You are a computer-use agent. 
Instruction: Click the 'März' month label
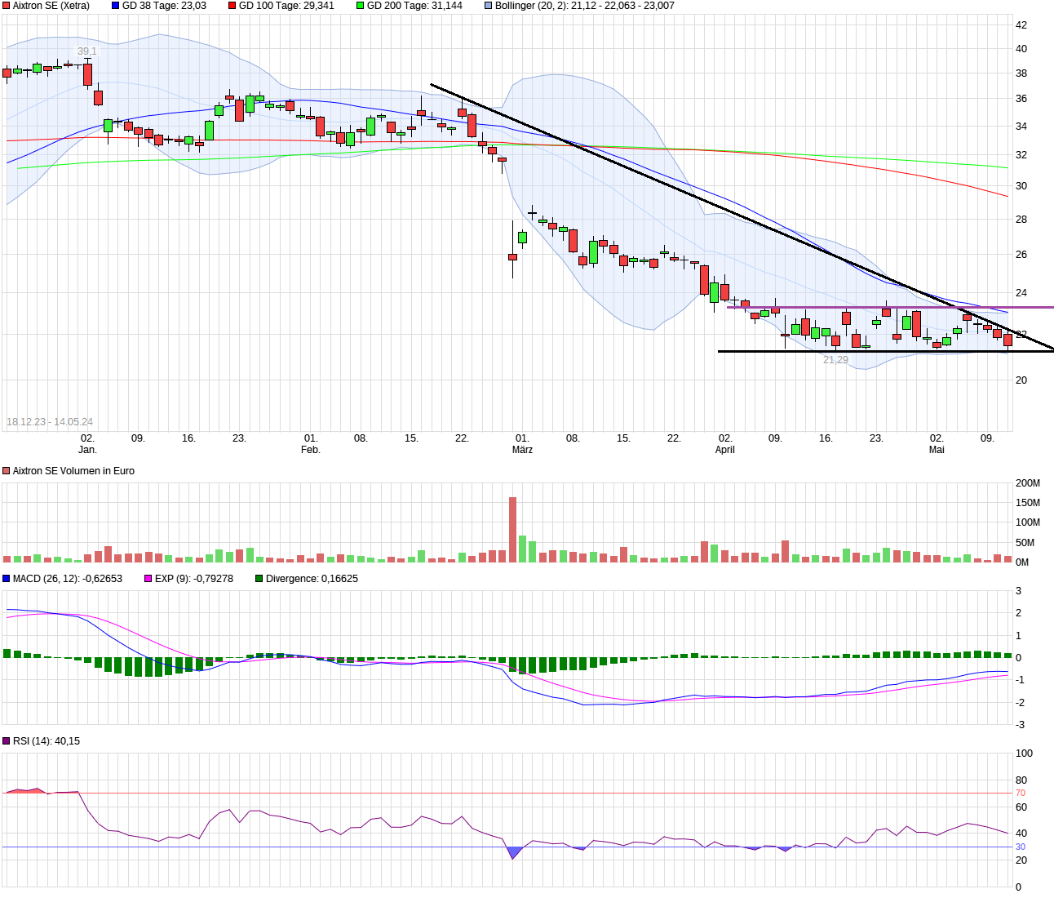point(522,450)
